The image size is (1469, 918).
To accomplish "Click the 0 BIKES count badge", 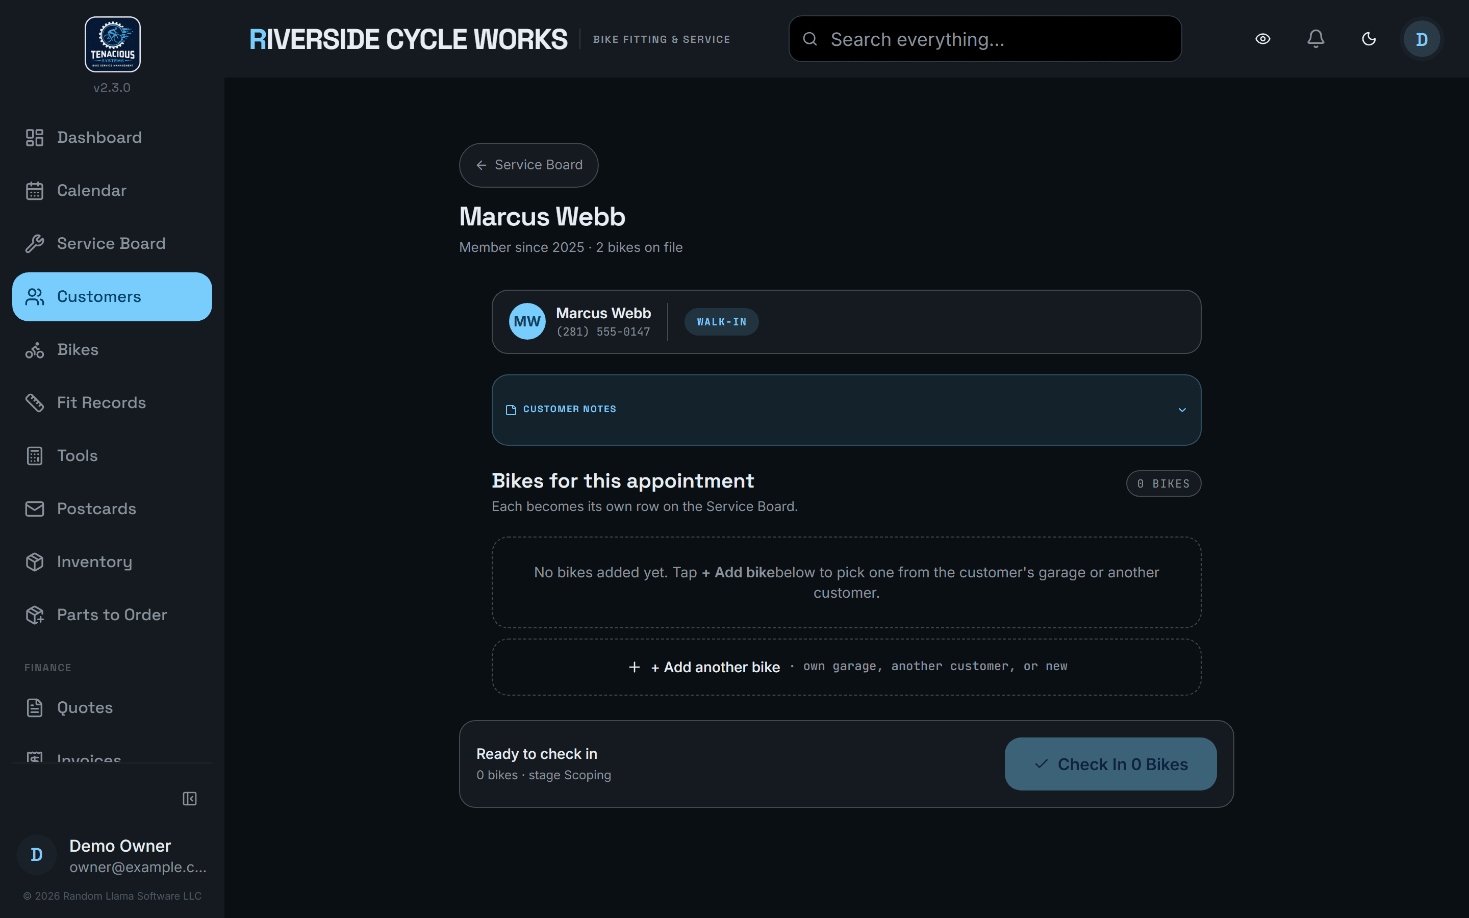I will (1163, 484).
